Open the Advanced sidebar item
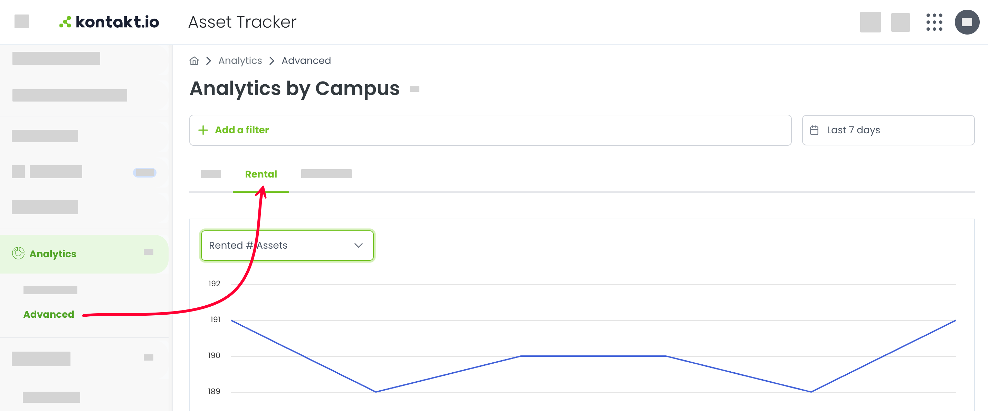The height and width of the screenshot is (411, 988). pyautogui.click(x=49, y=314)
